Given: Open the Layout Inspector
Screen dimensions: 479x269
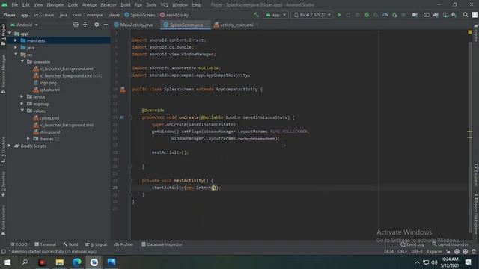Looking at the screenshot, I should click(x=450, y=244).
